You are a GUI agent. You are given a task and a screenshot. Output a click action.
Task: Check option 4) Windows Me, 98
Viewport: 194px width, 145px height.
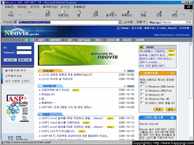(142, 99)
